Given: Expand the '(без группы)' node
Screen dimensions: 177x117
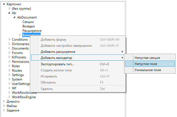Looking at the screenshot, I should pyautogui.click(x=9, y=9).
